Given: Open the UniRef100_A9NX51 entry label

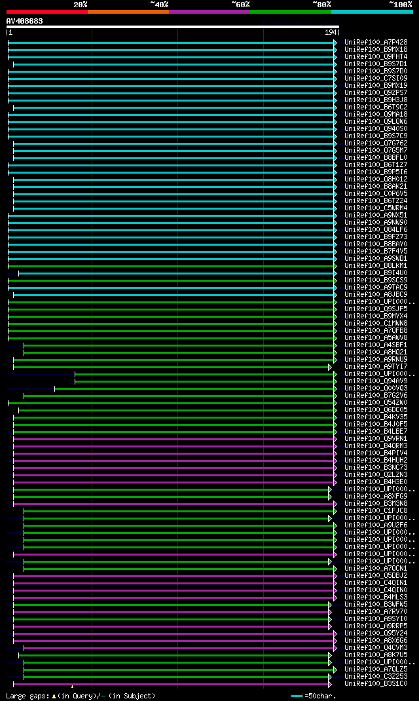Looking at the screenshot, I should tap(376, 216).
